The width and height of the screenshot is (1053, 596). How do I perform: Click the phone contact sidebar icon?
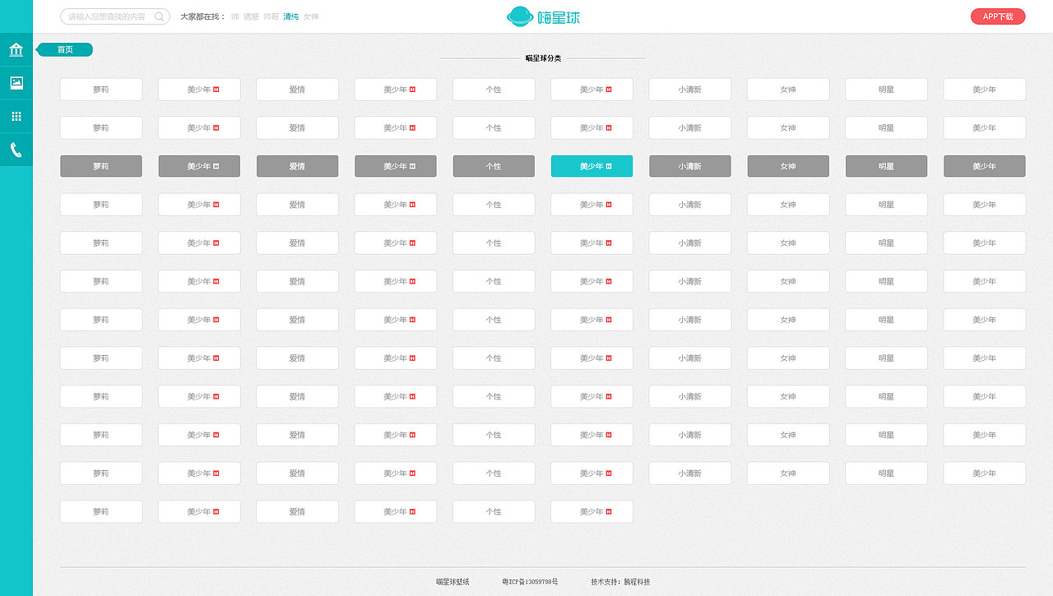(x=16, y=150)
